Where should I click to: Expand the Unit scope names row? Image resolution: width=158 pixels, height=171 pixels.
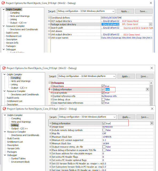[x=49, y=38]
